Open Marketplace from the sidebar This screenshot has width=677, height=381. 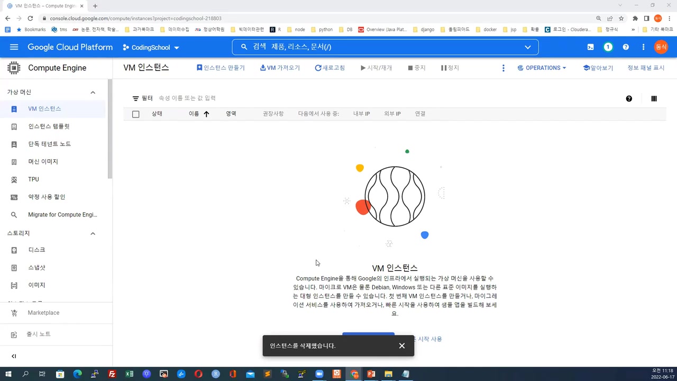[43, 313]
